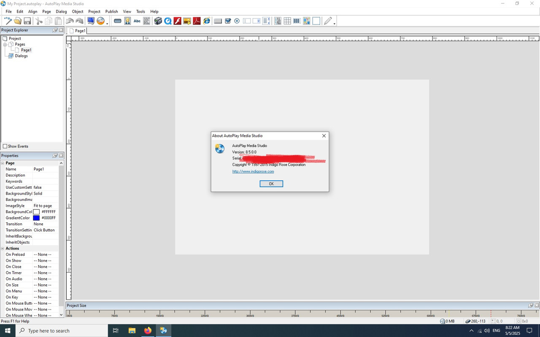Toggle auto-hide pin on the Properties panel
Viewport: 540px width, 337px height.
[x=55, y=155]
